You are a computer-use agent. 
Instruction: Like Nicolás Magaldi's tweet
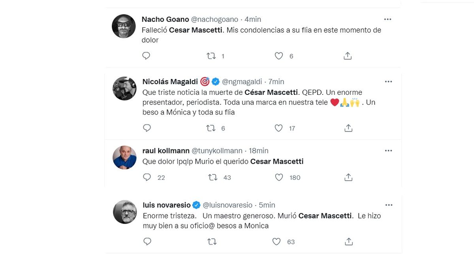[x=279, y=128]
